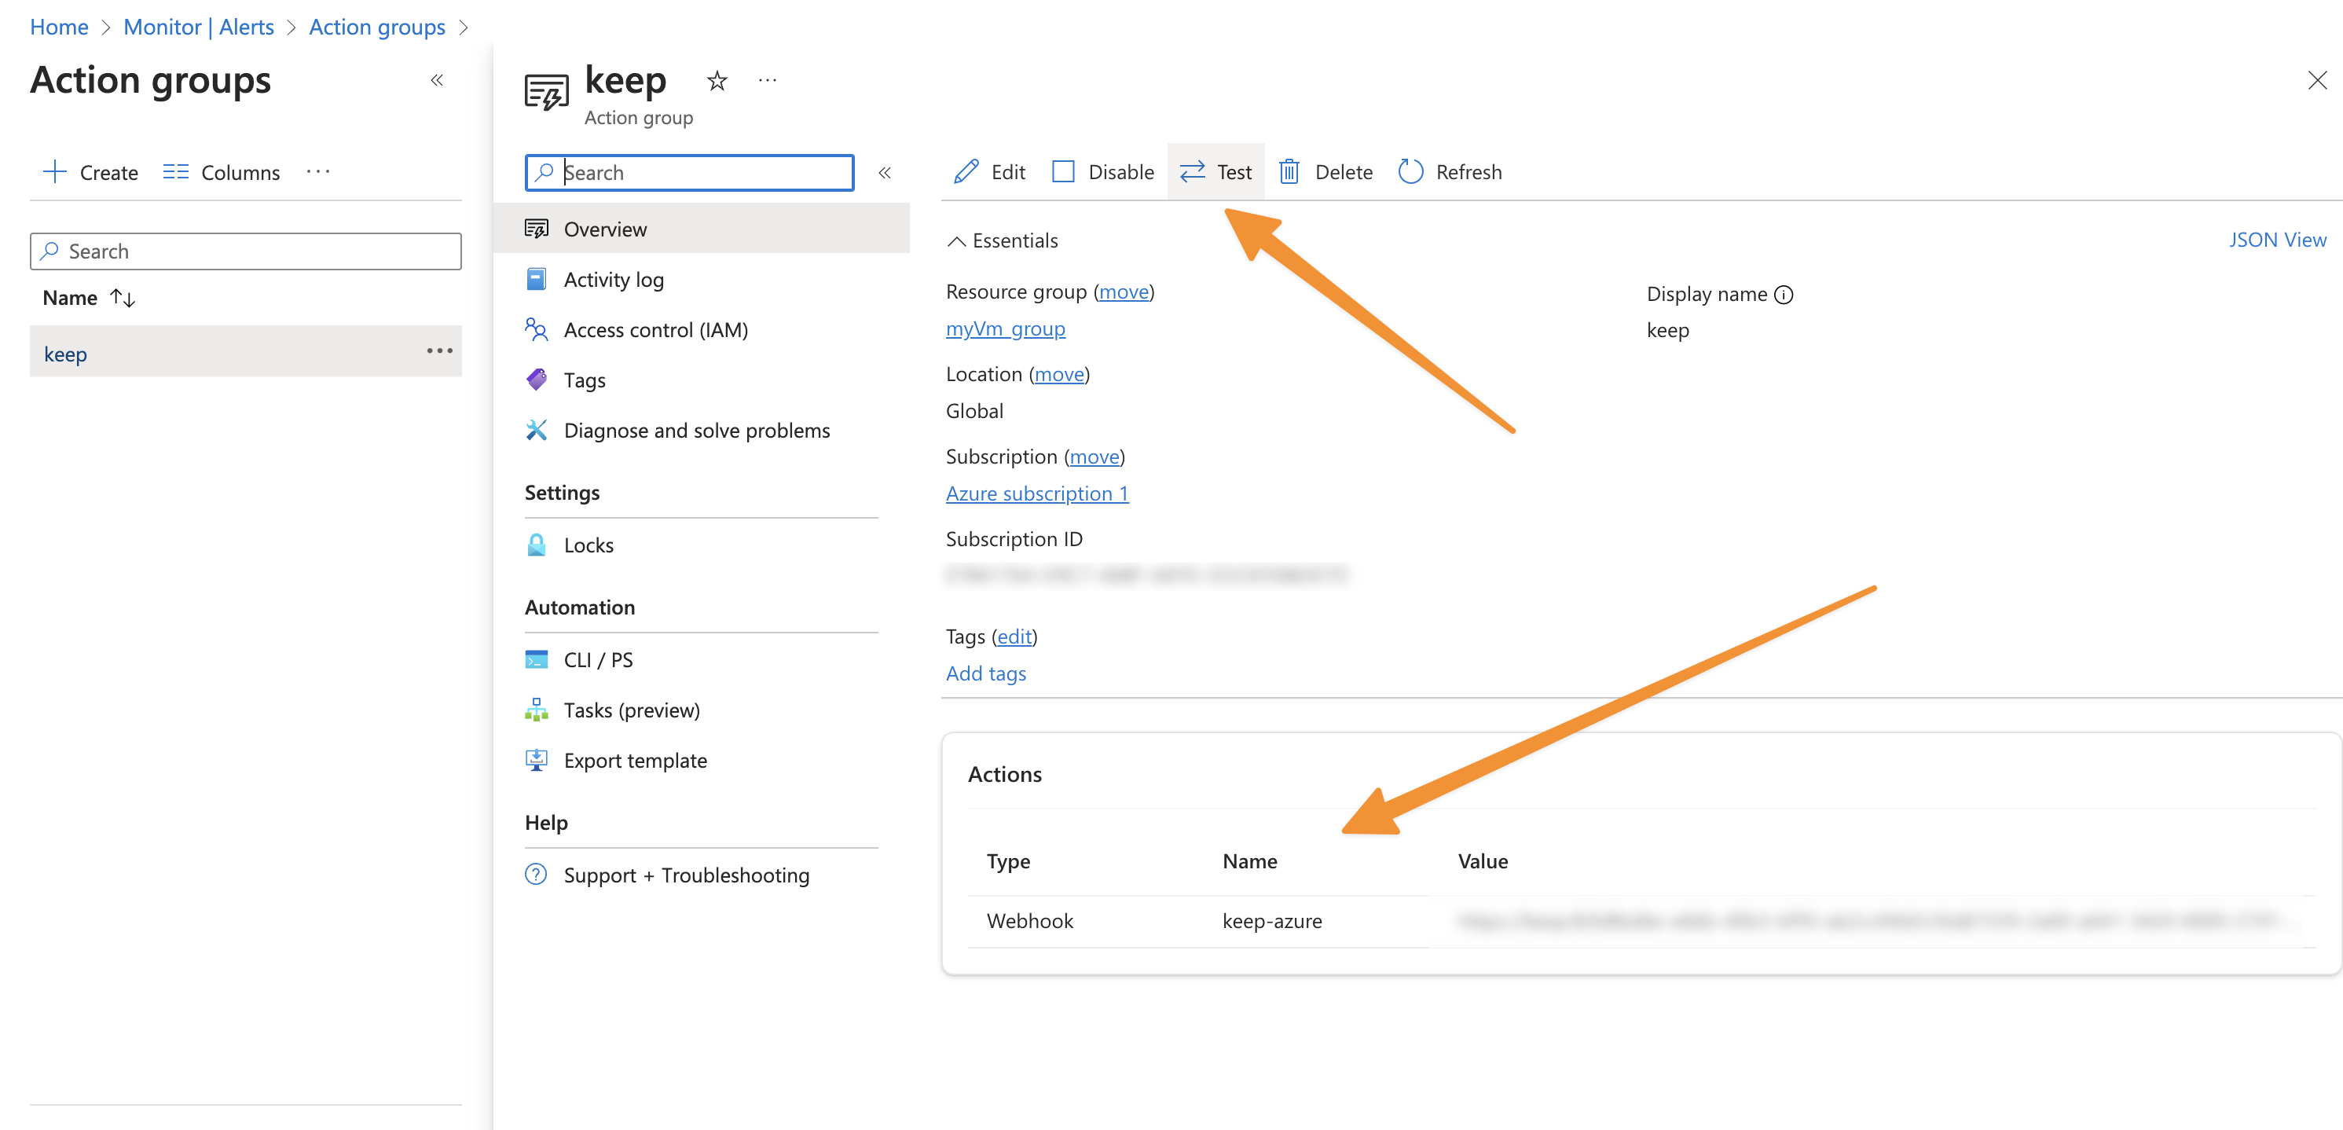
Task: Open Diagnose and solve problems
Action: point(702,429)
